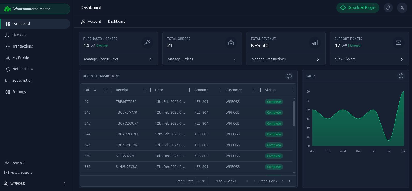Click the account person icon in breadcrumb
Screen dimensions: 412x191
[83, 22]
